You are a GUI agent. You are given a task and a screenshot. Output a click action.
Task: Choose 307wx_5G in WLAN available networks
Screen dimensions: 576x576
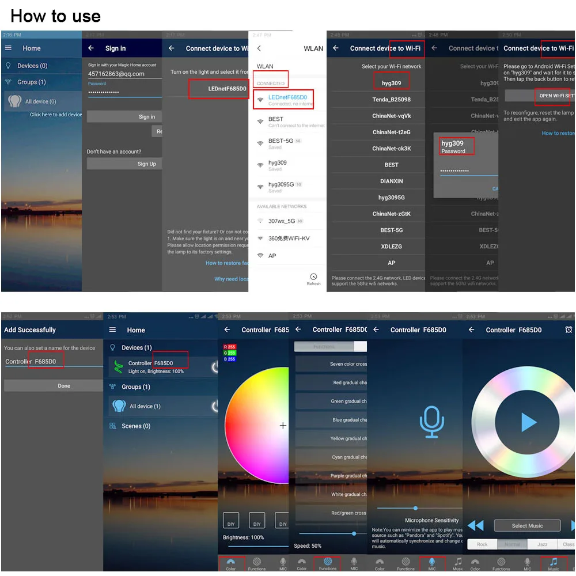tap(287, 221)
